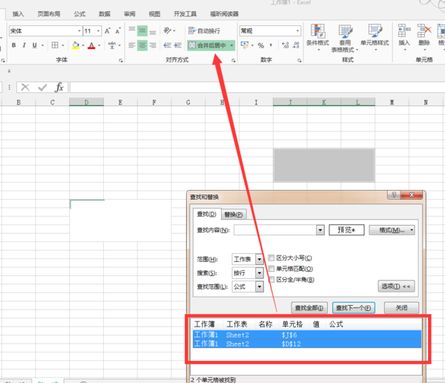Select the $D$12 result row
The image size is (445, 383).
click(x=307, y=344)
